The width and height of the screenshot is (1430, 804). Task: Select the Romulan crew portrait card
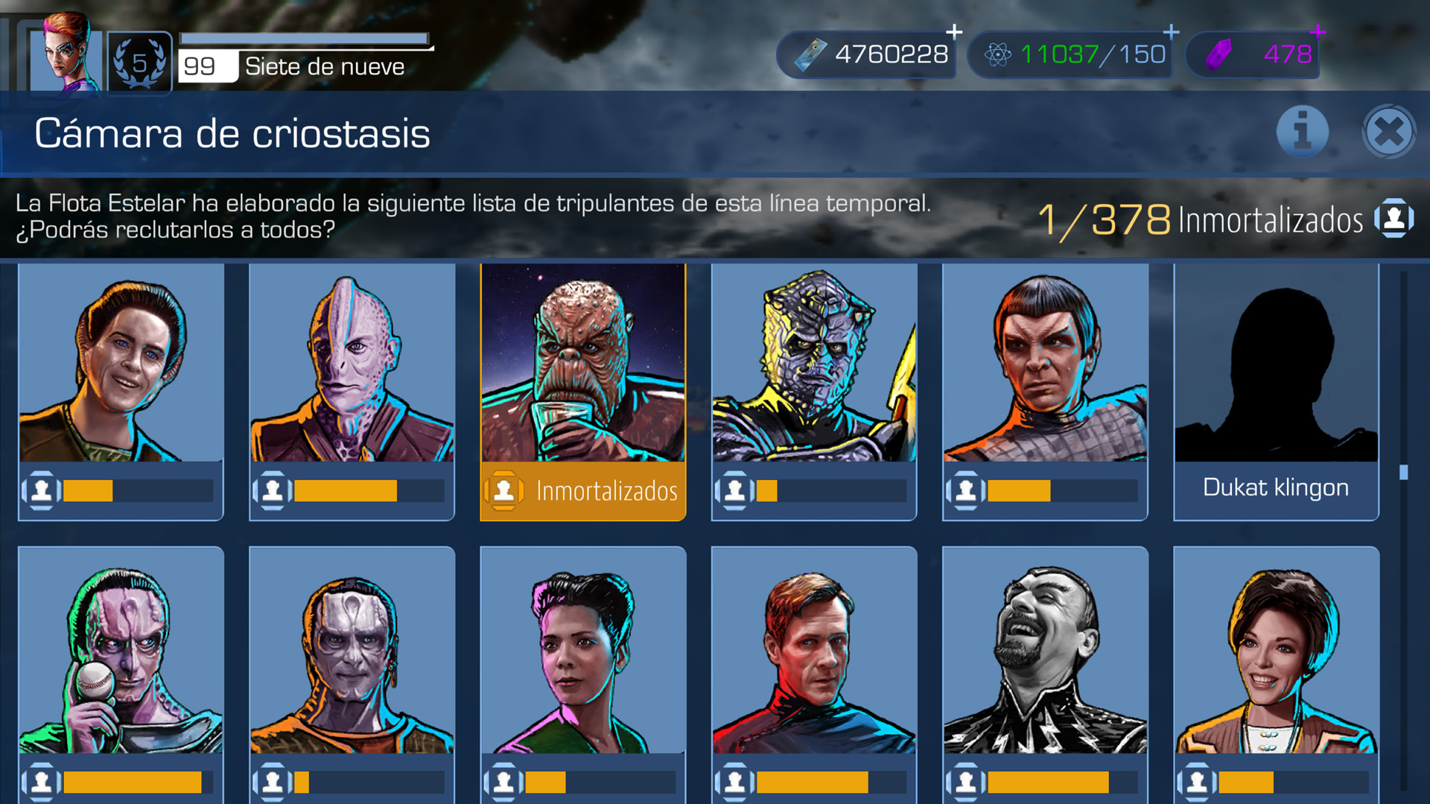(1045, 392)
